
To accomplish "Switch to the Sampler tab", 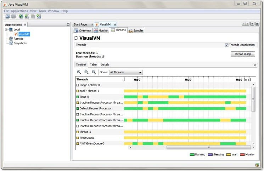I will point(136,30).
